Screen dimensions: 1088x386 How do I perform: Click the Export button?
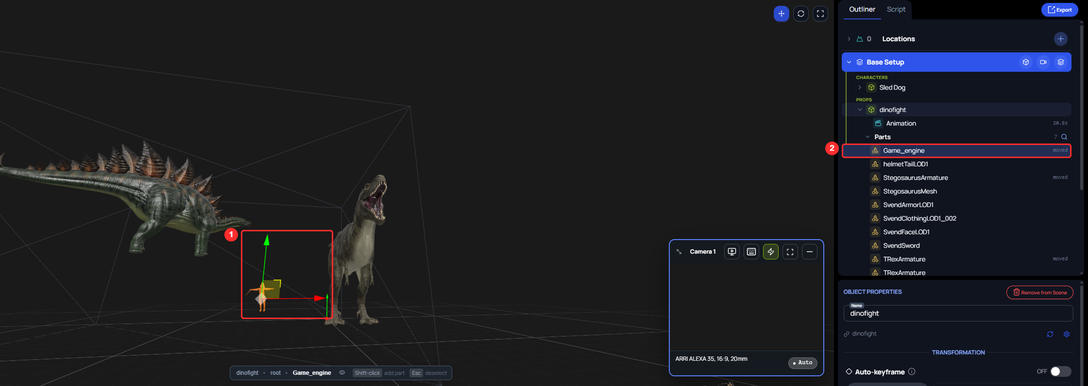1060,10
